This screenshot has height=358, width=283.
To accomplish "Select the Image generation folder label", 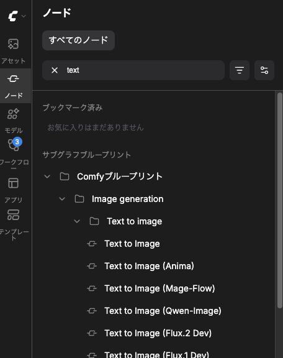I will click(x=127, y=199).
